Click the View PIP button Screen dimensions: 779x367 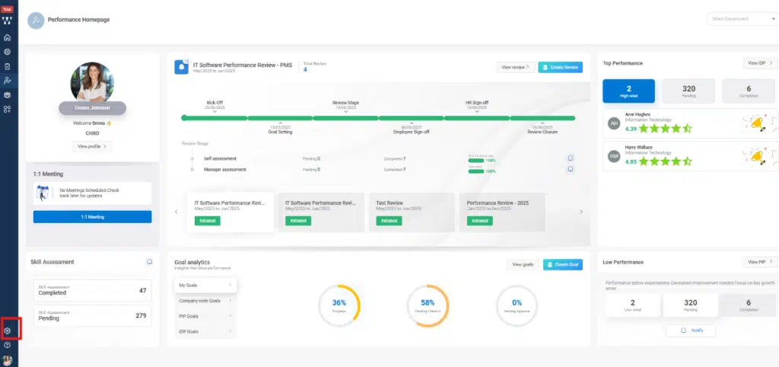click(x=760, y=262)
